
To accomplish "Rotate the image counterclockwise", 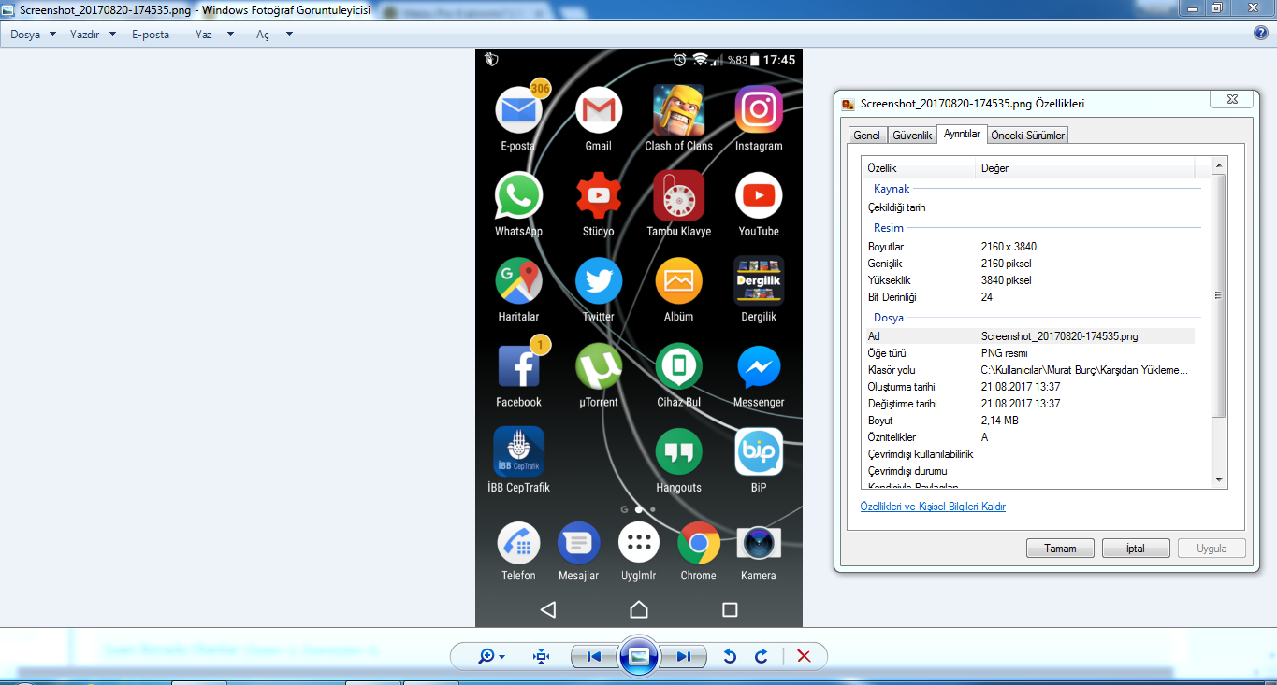I will tap(730, 656).
